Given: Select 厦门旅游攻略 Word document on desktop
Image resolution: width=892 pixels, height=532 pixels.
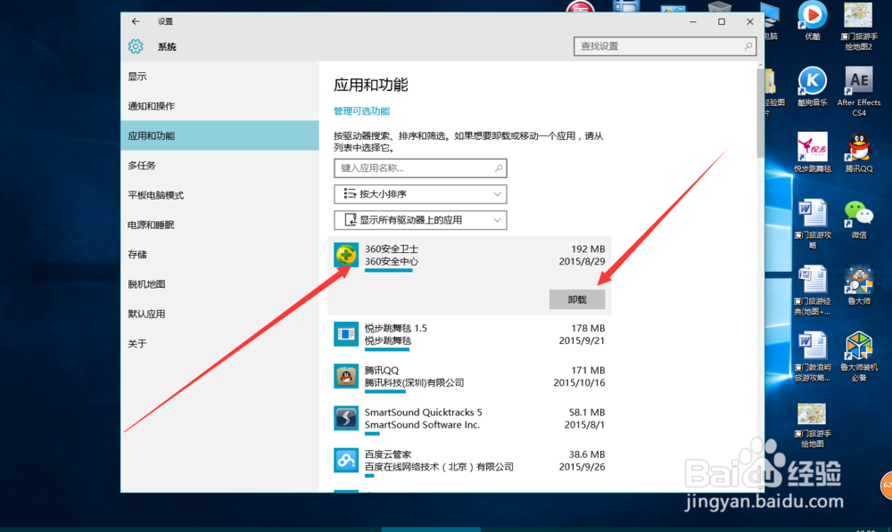Looking at the screenshot, I should (x=813, y=224).
